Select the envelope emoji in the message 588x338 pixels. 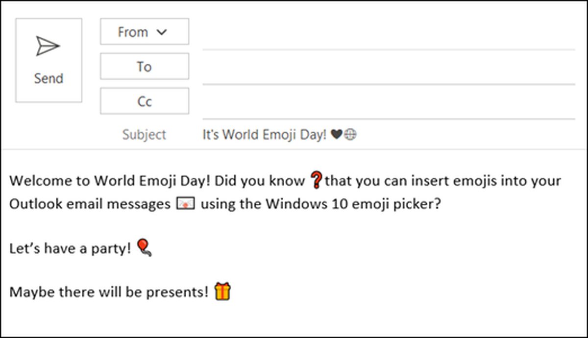185,204
